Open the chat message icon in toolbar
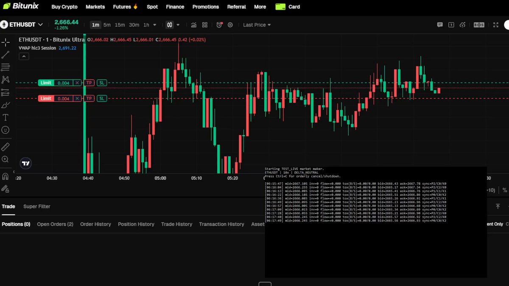The image size is (509, 286). point(440,25)
